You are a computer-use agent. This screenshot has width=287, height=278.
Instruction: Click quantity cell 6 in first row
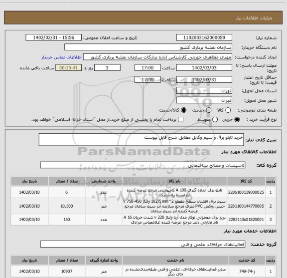coord(67,192)
